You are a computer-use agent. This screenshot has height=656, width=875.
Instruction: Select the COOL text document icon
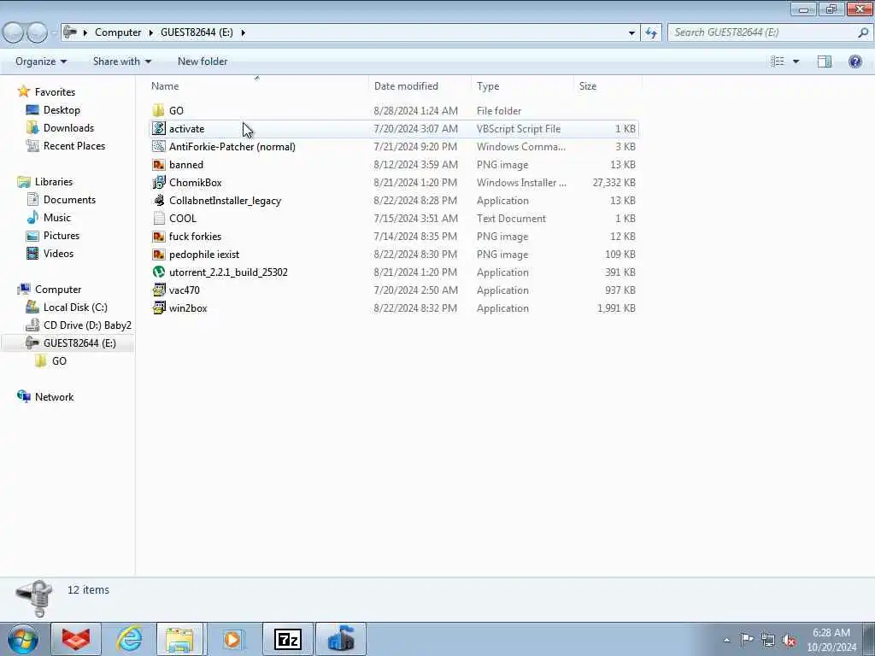[x=158, y=218]
